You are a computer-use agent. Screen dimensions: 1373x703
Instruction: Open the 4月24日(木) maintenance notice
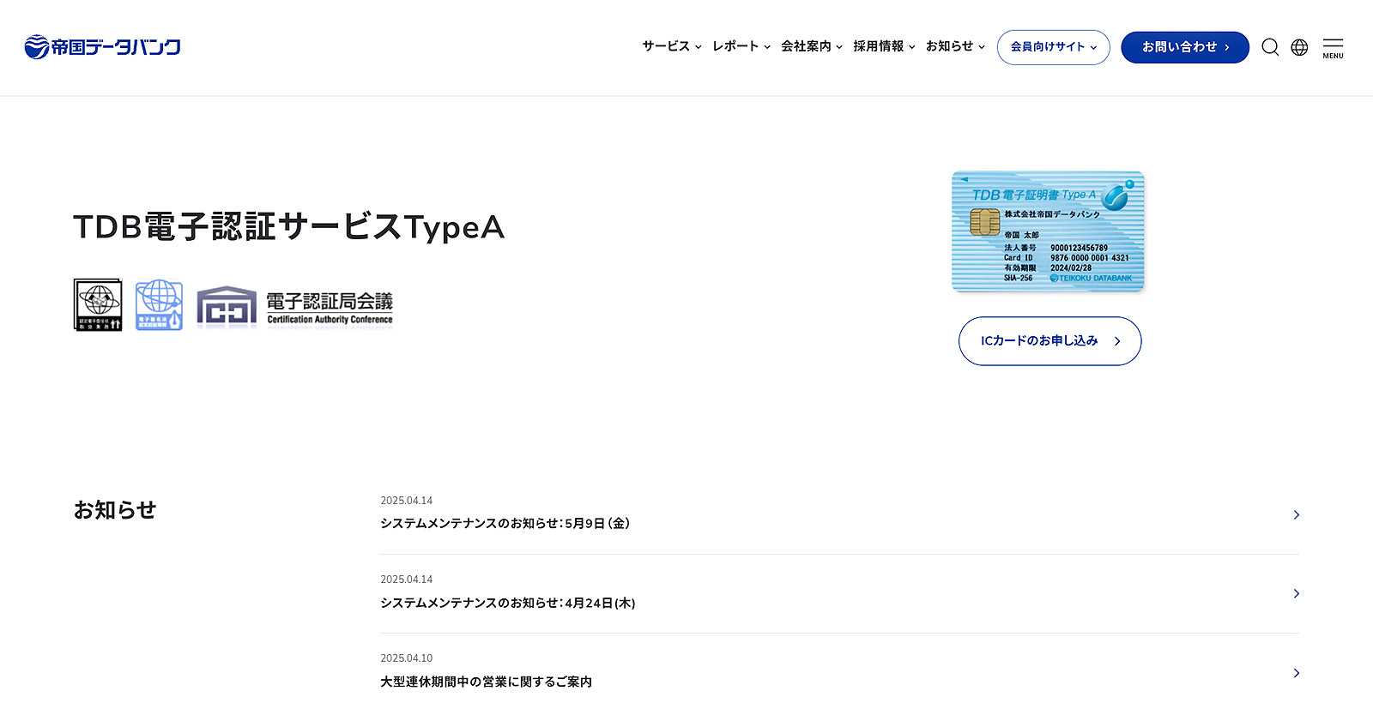(x=839, y=594)
